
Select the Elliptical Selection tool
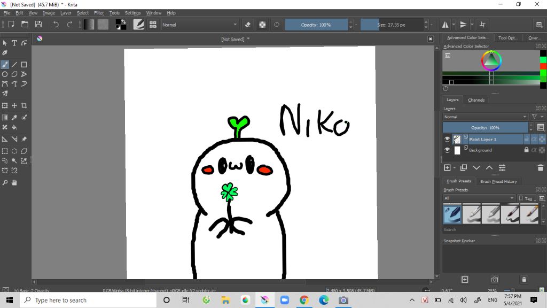tap(14, 151)
